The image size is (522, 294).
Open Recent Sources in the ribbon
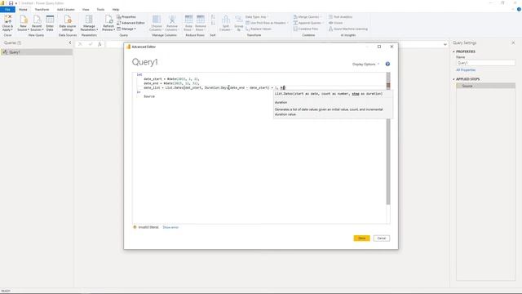pyautogui.click(x=37, y=23)
